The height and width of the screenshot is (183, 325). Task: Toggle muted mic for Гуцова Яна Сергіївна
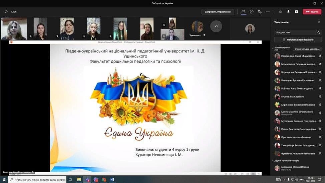[x=320, y=97]
